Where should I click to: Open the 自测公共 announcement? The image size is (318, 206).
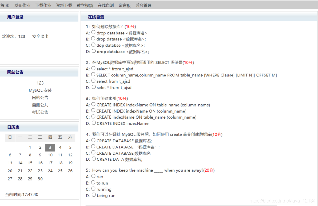[40, 105]
